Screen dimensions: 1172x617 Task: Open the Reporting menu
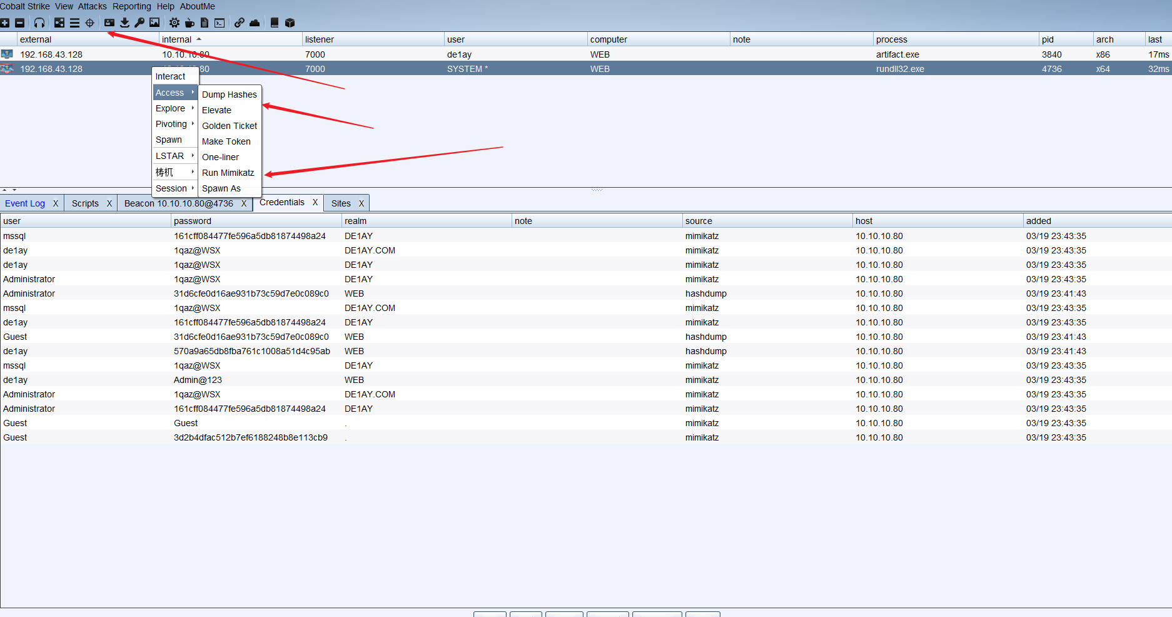[132, 6]
